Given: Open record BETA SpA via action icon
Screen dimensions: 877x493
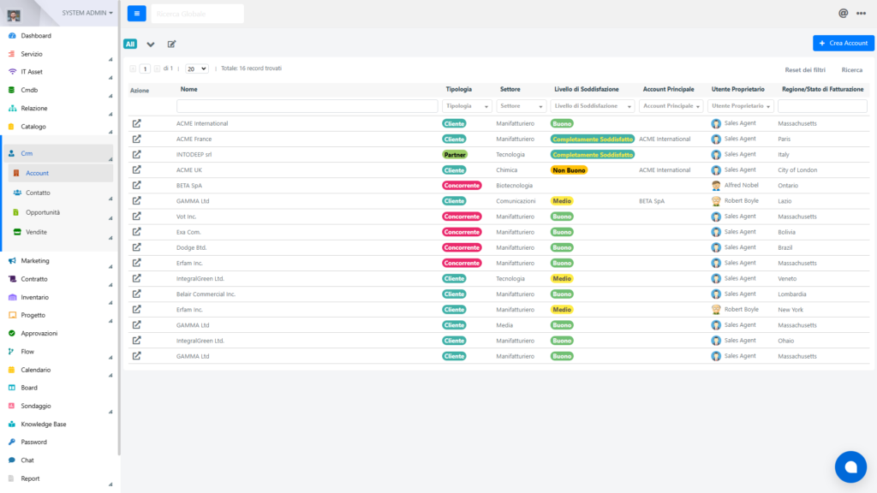Looking at the screenshot, I should click(136, 185).
